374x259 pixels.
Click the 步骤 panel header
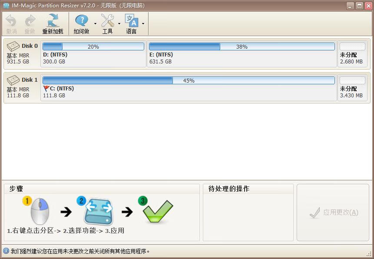16,189
